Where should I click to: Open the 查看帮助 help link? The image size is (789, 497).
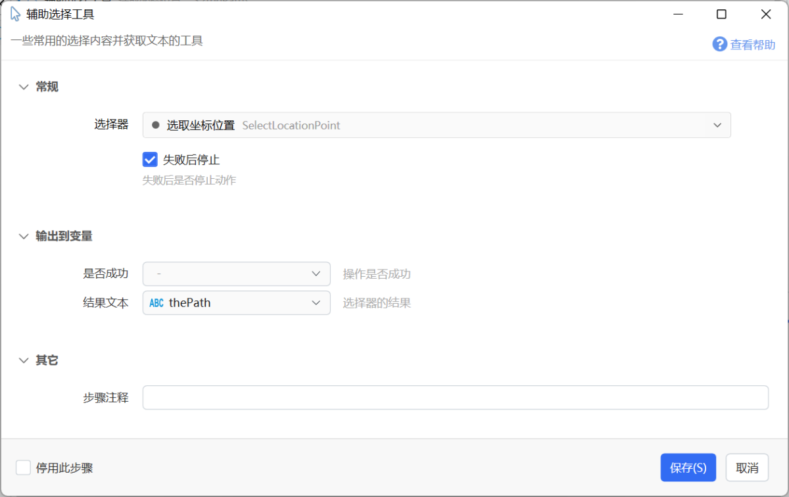click(x=753, y=45)
